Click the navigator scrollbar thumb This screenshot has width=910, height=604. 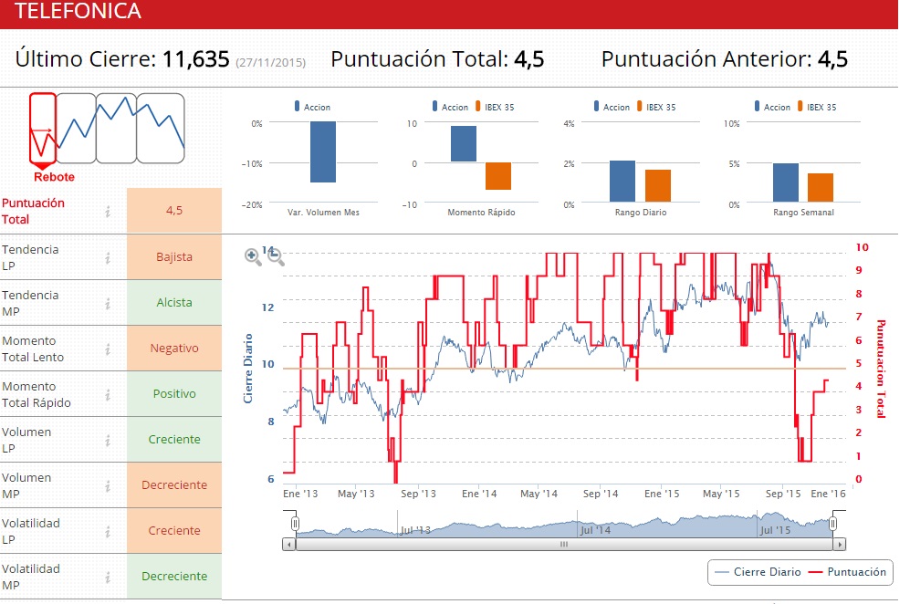[x=563, y=544]
